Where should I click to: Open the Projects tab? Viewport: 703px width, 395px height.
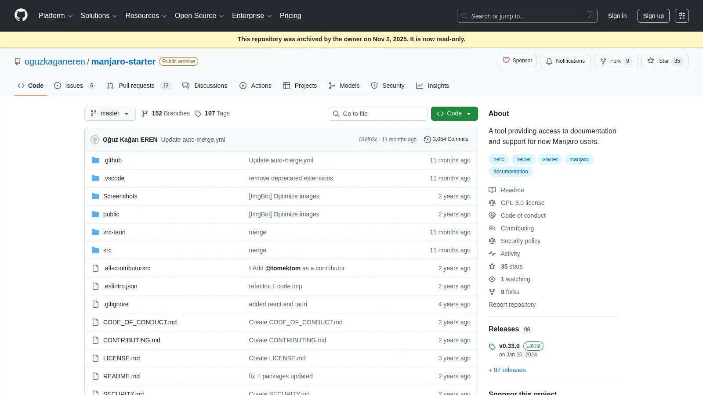pyautogui.click(x=300, y=86)
